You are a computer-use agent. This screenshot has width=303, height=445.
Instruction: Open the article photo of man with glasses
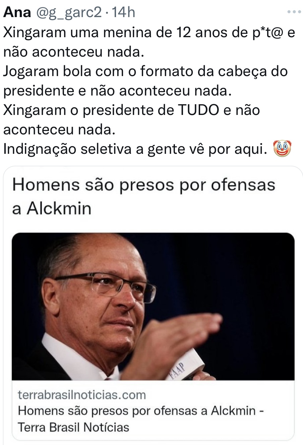153,306
